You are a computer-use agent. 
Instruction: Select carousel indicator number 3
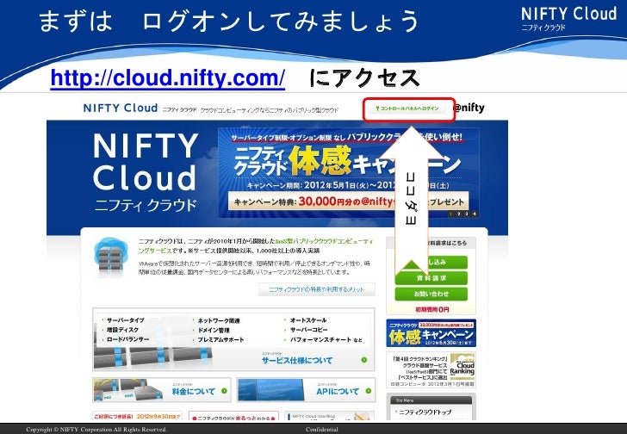(467, 214)
